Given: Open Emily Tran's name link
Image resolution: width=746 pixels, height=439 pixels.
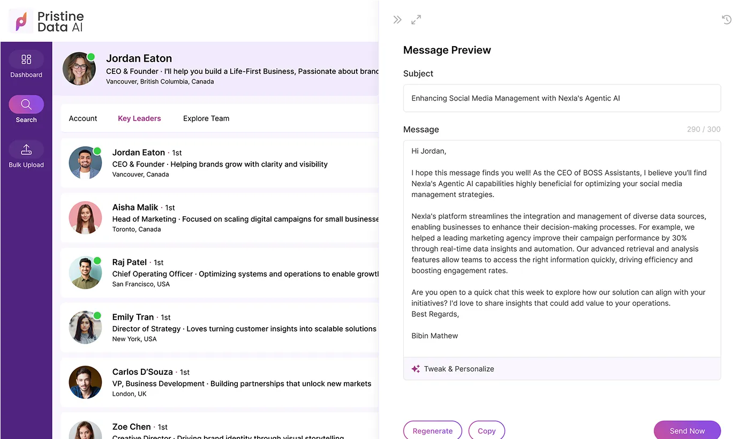Looking at the screenshot, I should (x=133, y=317).
